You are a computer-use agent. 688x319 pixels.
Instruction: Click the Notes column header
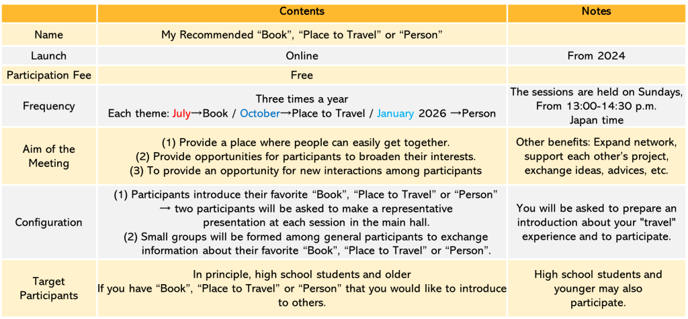[x=597, y=12]
